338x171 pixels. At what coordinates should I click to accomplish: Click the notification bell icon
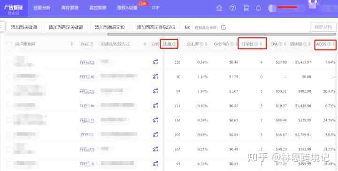tap(258, 8)
